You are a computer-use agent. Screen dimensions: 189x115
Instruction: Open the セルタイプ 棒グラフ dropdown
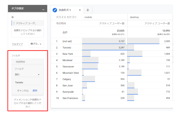click(x=36, y=44)
